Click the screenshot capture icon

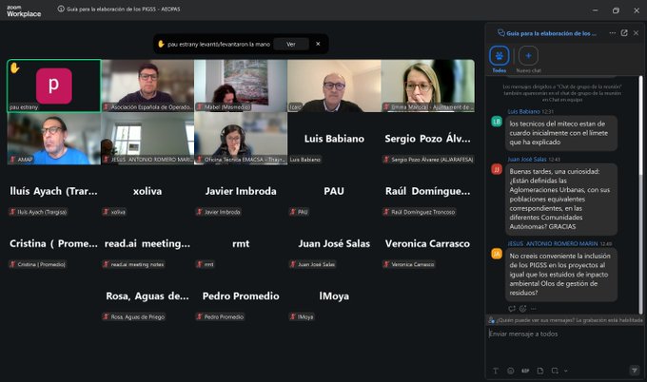pyautogui.click(x=554, y=370)
